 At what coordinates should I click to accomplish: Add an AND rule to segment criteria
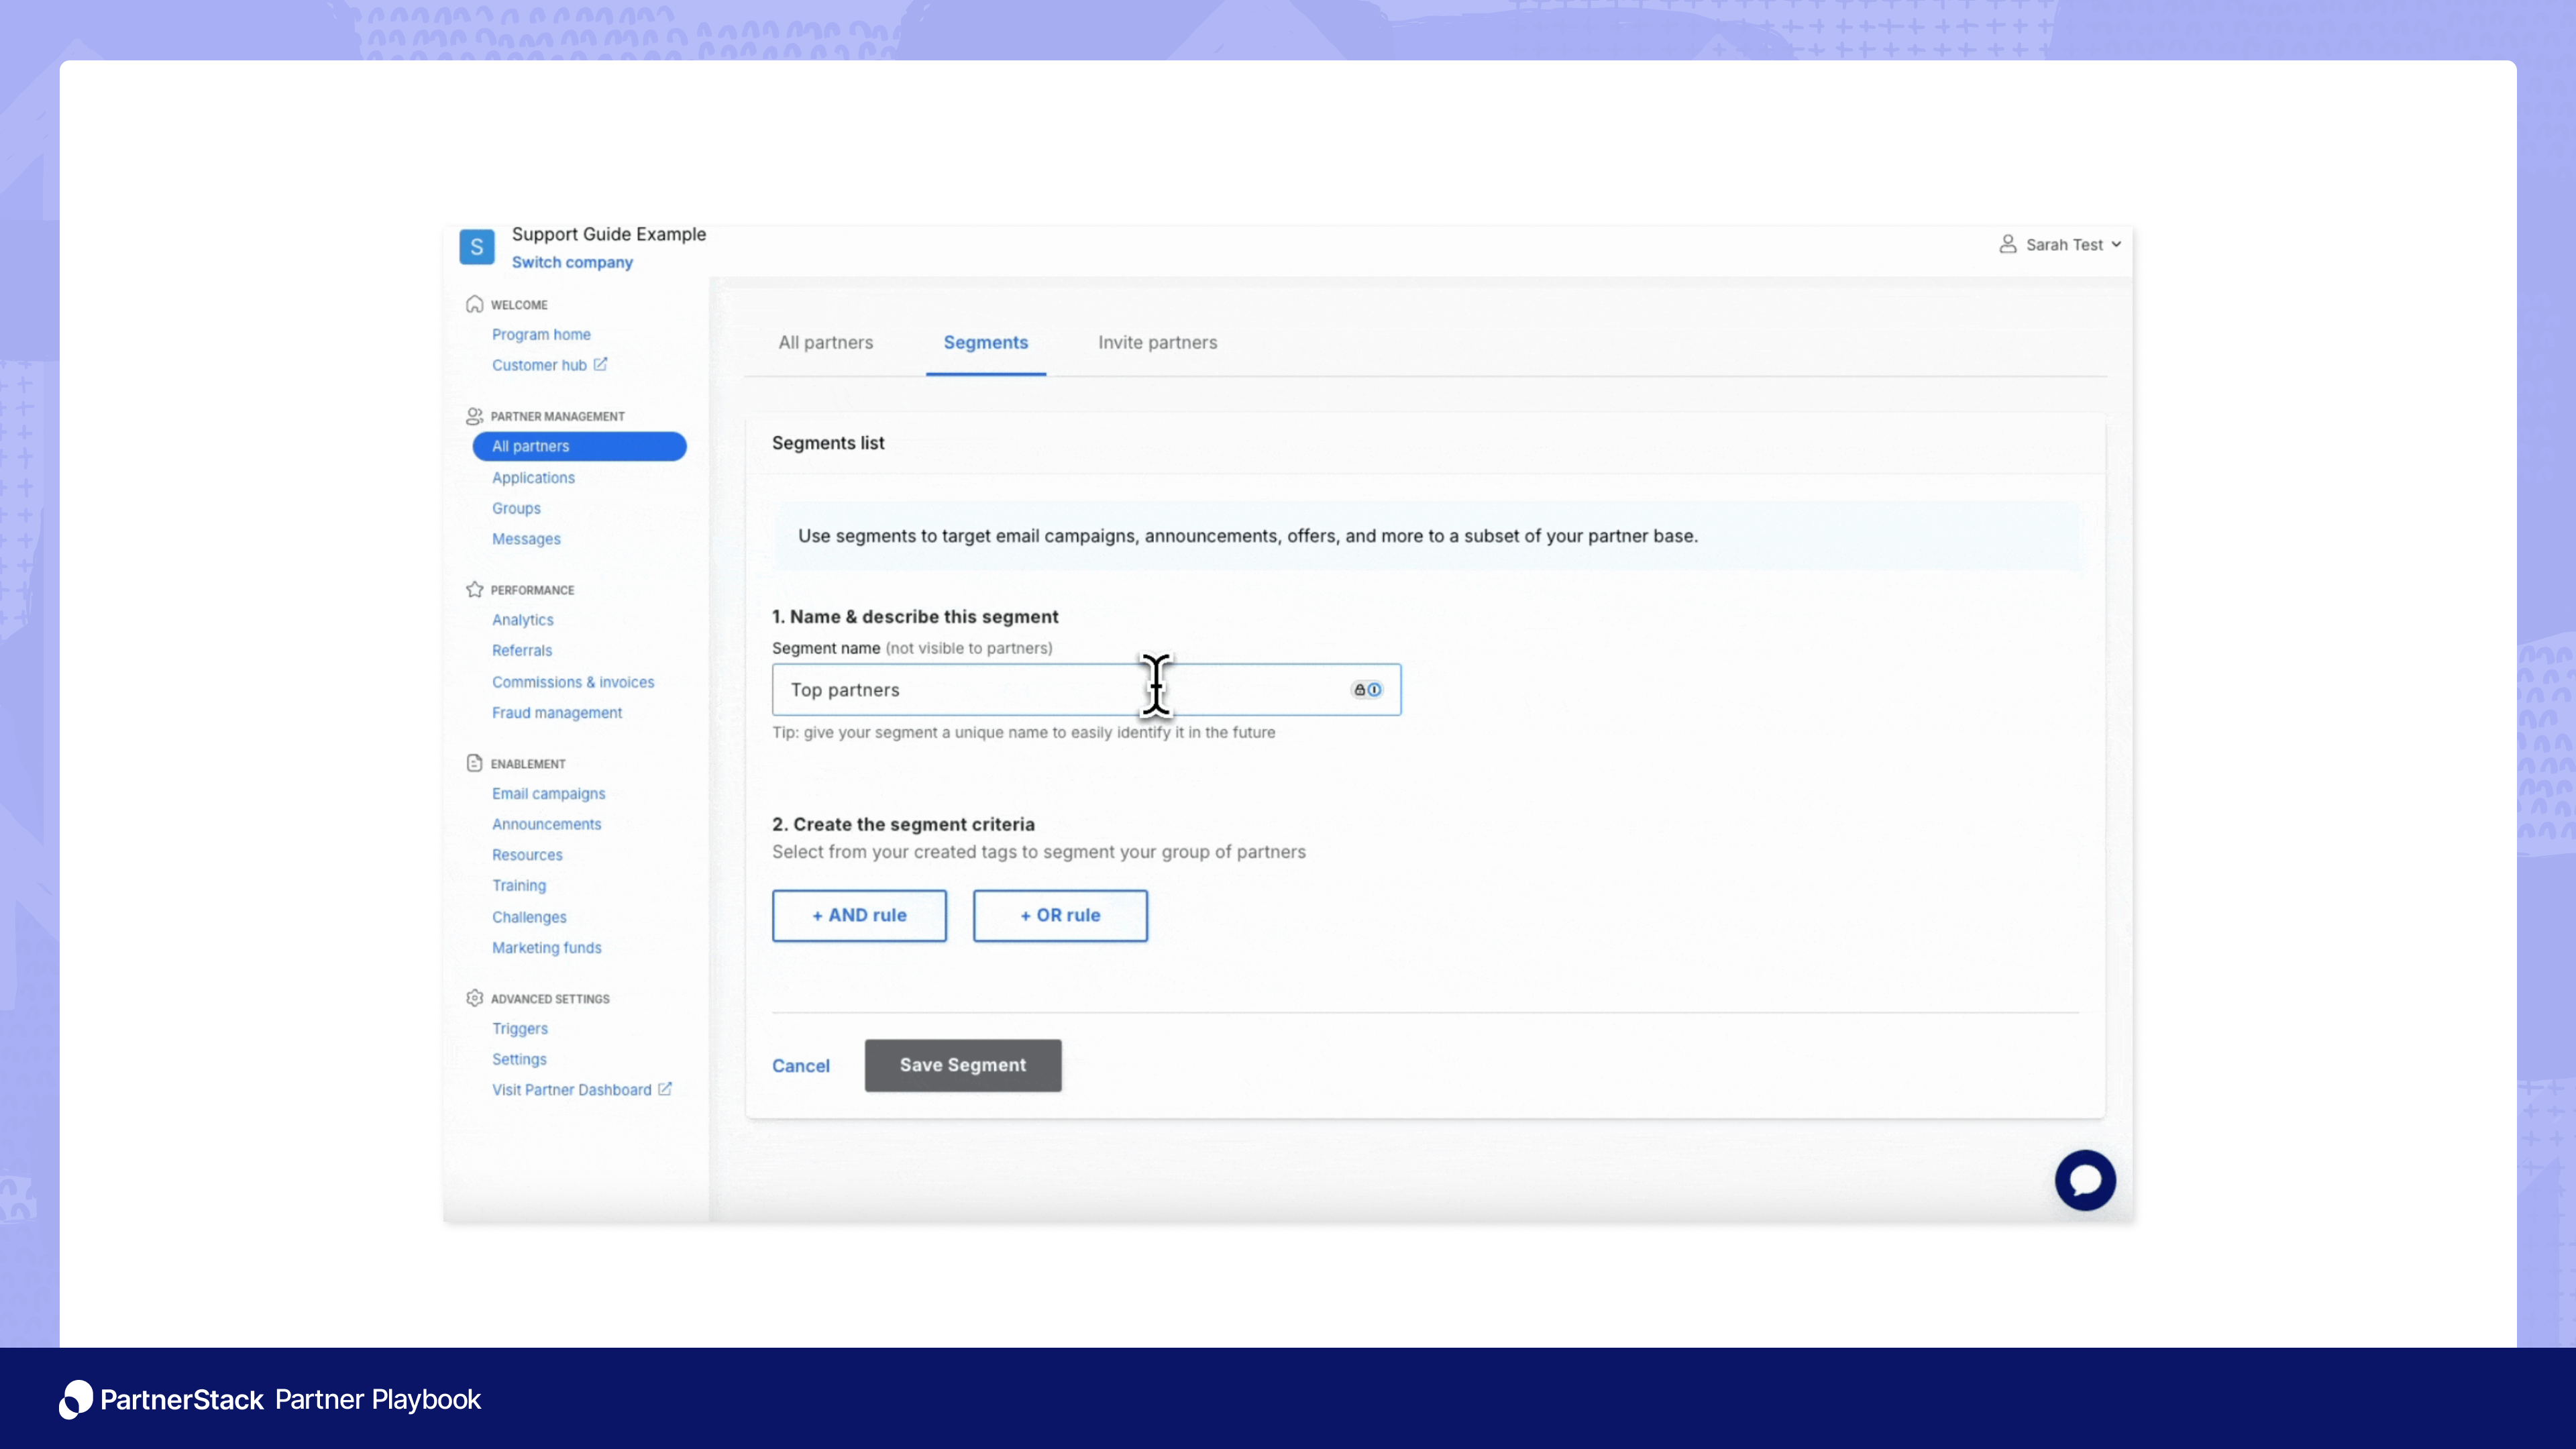[x=859, y=915]
